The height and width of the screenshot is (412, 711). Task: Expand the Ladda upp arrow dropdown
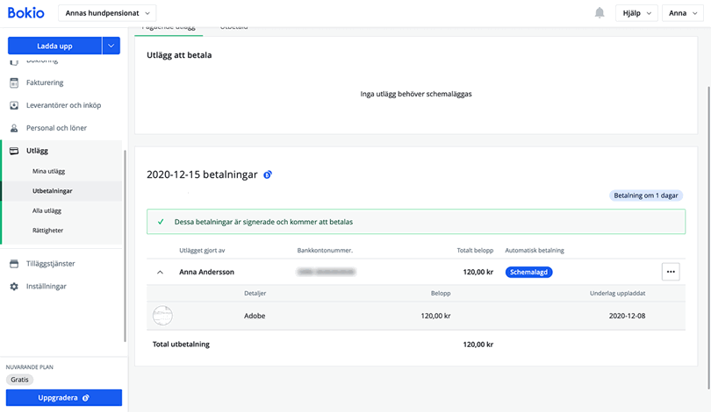point(111,46)
